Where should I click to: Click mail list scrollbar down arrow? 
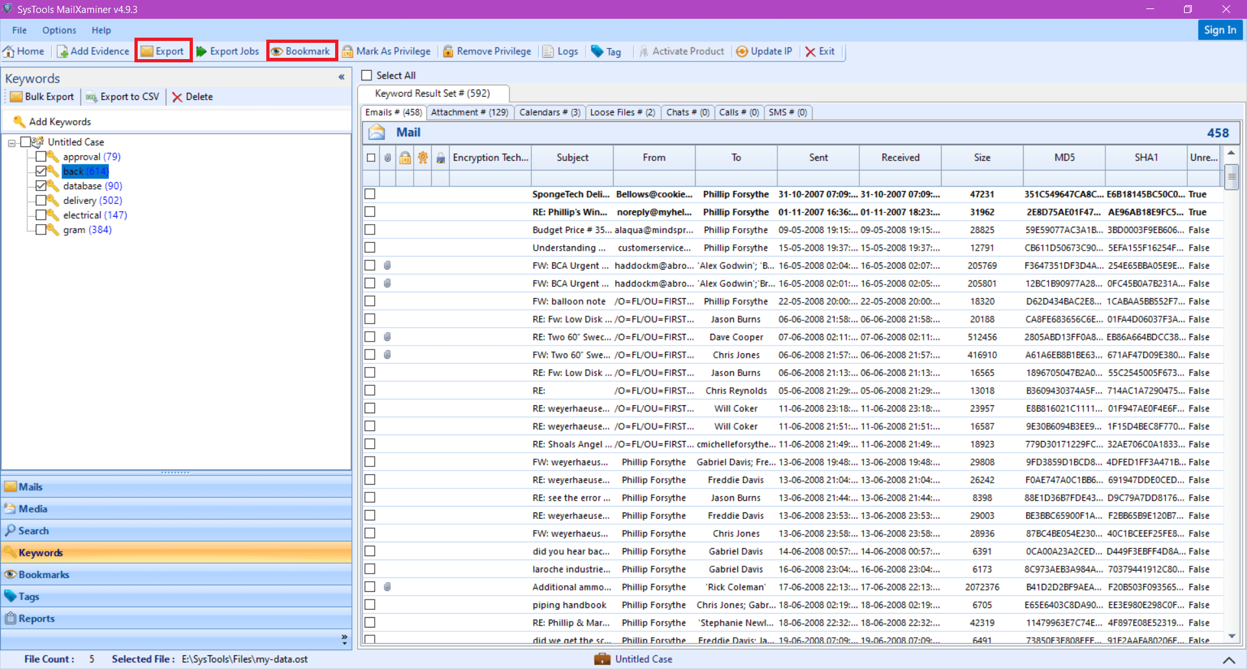tap(1231, 637)
